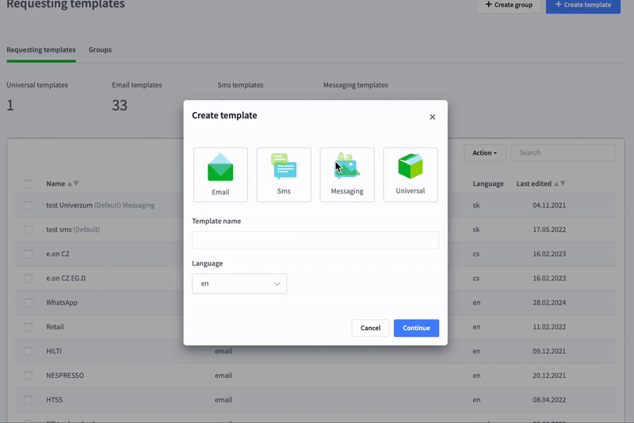Choose the Messaging template type icon
The height and width of the screenshot is (423, 634).
tap(347, 175)
